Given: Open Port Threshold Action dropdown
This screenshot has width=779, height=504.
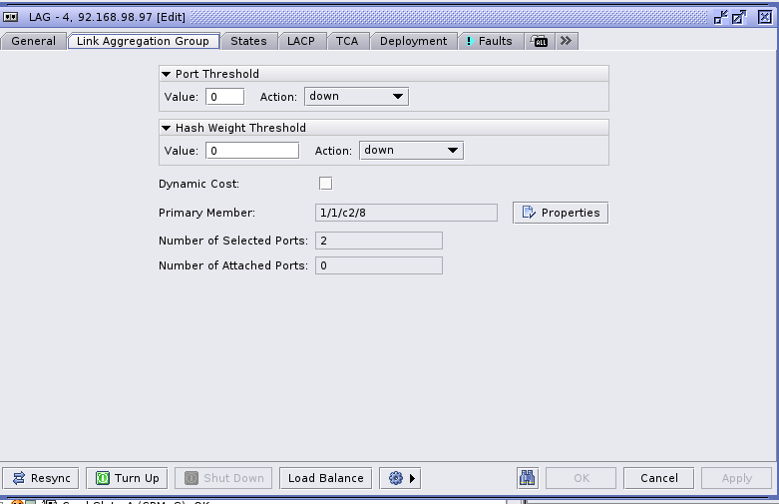Looking at the screenshot, I should [x=356, y=97].
